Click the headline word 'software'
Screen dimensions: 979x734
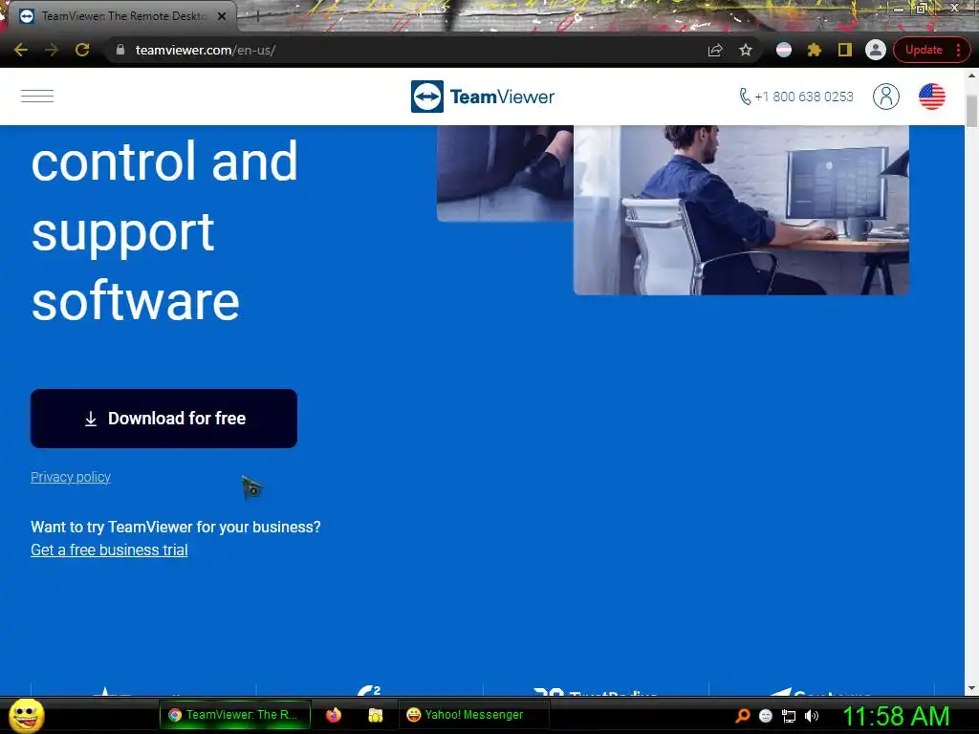pos(136,301)
